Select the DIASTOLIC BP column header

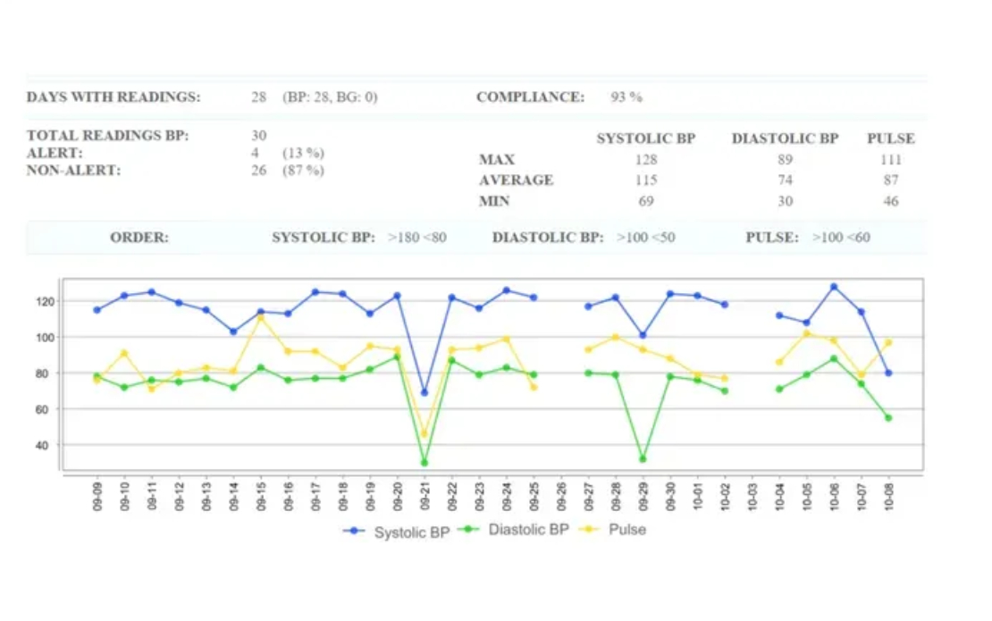click(785, 138)
